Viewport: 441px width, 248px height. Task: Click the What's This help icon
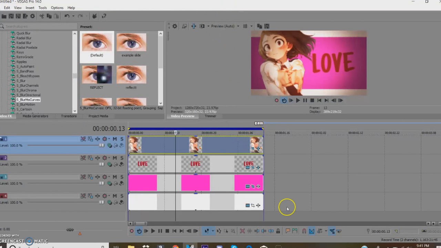[104, 16]
